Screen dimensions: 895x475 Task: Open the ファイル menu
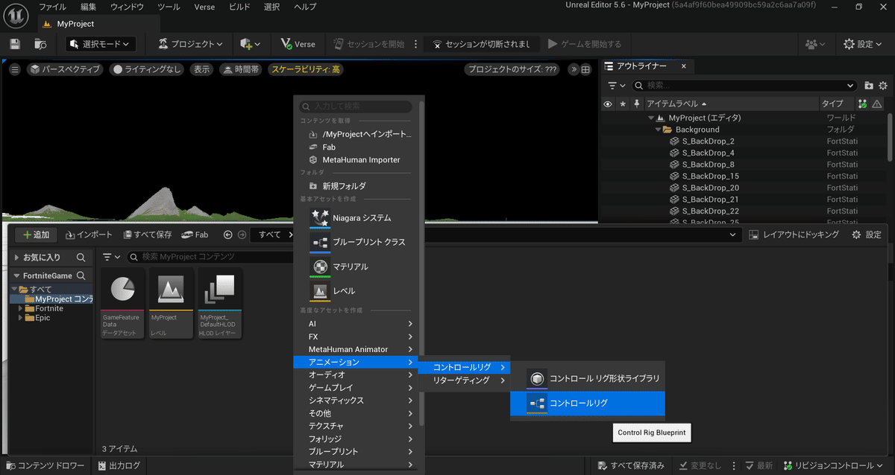point(52,7)
